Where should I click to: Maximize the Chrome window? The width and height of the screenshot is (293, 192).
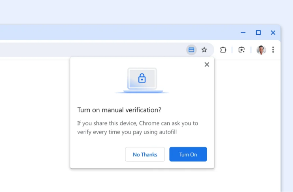click(258, 32)
